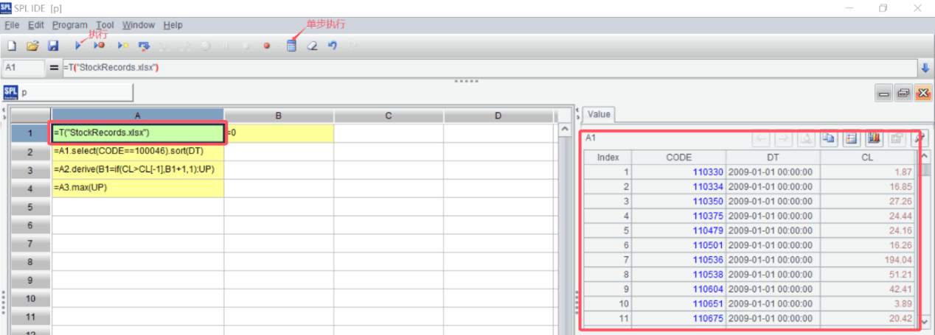Pin the Value panel with the pin icon
935x335 pixels.
point(920,138)
